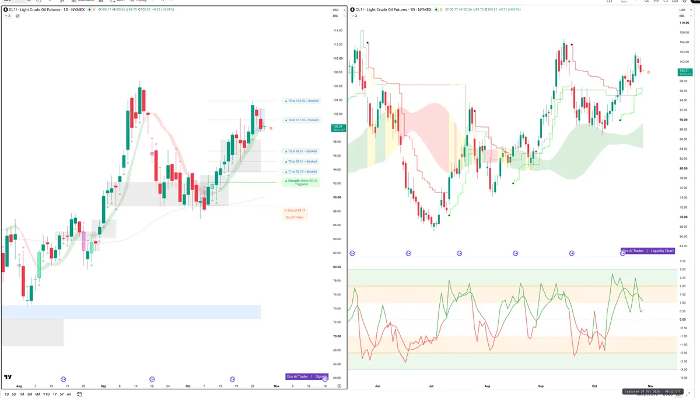
Task: Click the 'T2 at 95.17 Booked' label
Action: pyautogui.click(x=301, y=161)
